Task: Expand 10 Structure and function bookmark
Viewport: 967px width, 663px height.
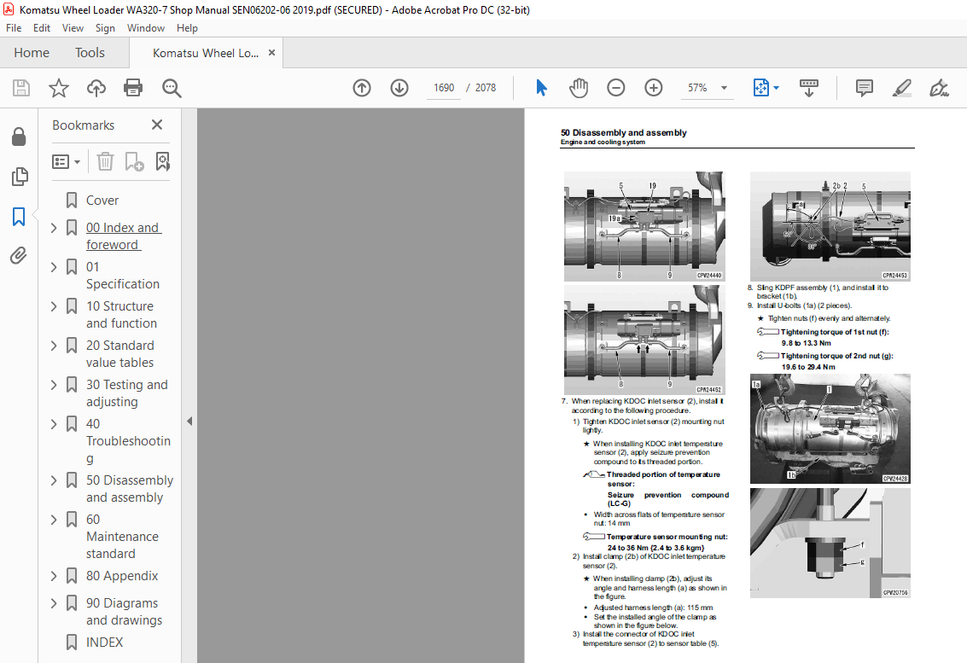Action: pos(54,306)
